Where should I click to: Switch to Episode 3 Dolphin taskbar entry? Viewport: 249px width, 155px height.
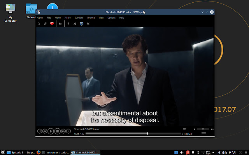pyautogui.click(x=21, y=152)
